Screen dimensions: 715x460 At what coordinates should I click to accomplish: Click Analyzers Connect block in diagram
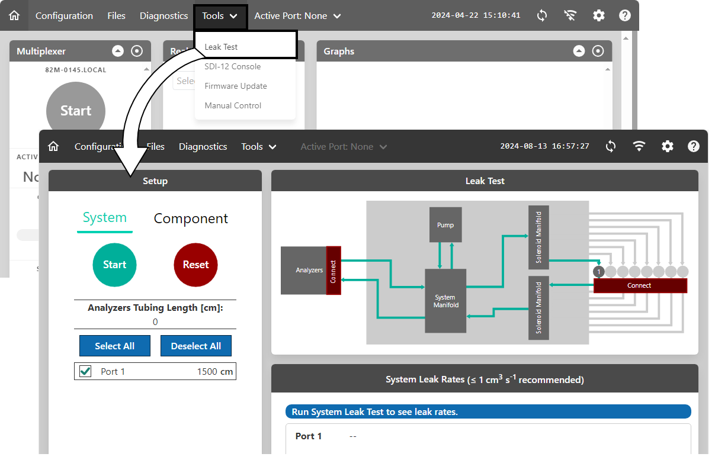pos(334,271)
